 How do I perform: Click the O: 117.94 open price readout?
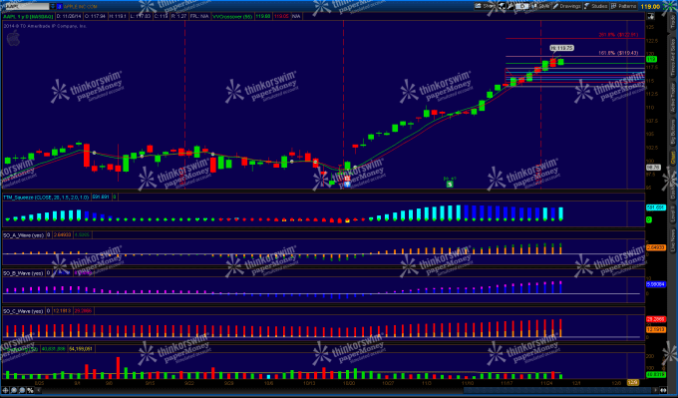[x=94, y=16]
